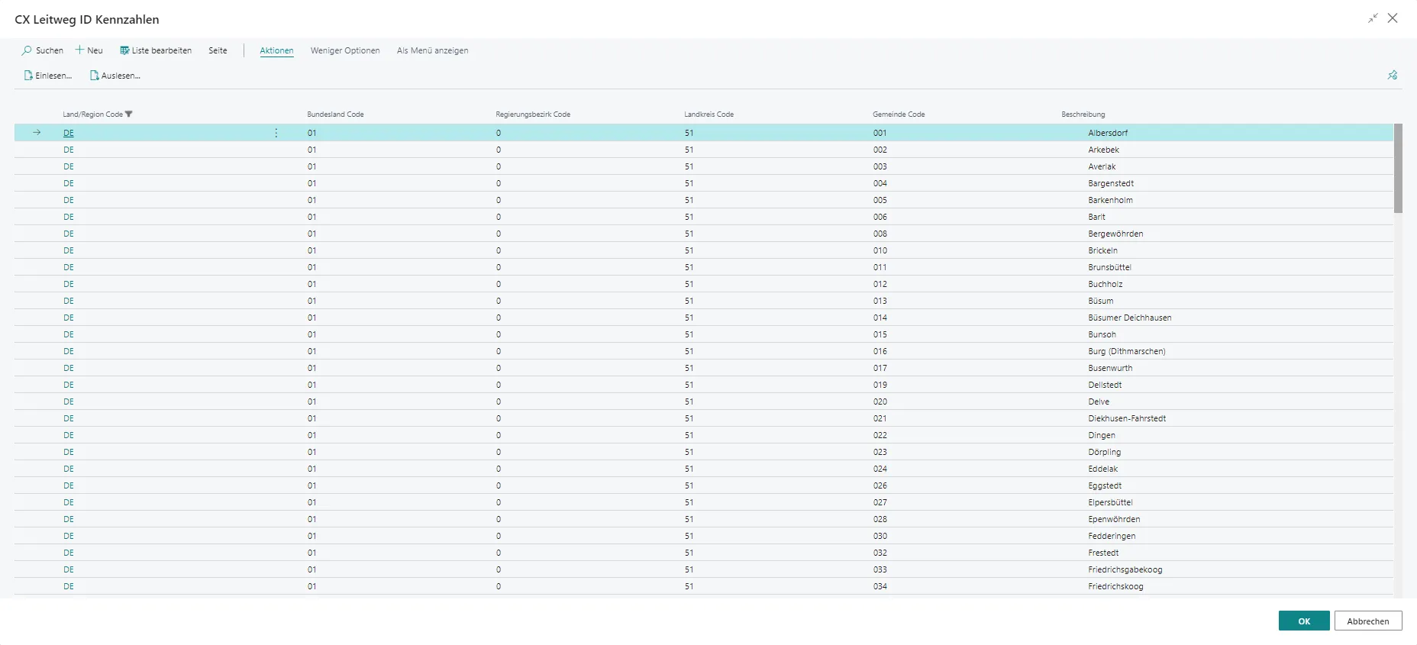Image resolution: width=1417 pixels, height=645 pixels.
Task: Click the DE link in the Brunsbüttel row
Action: 69,267
